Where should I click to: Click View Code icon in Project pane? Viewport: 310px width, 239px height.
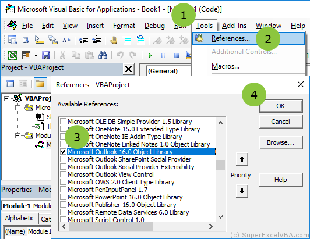pyautogui.click(x=10, y=84)
